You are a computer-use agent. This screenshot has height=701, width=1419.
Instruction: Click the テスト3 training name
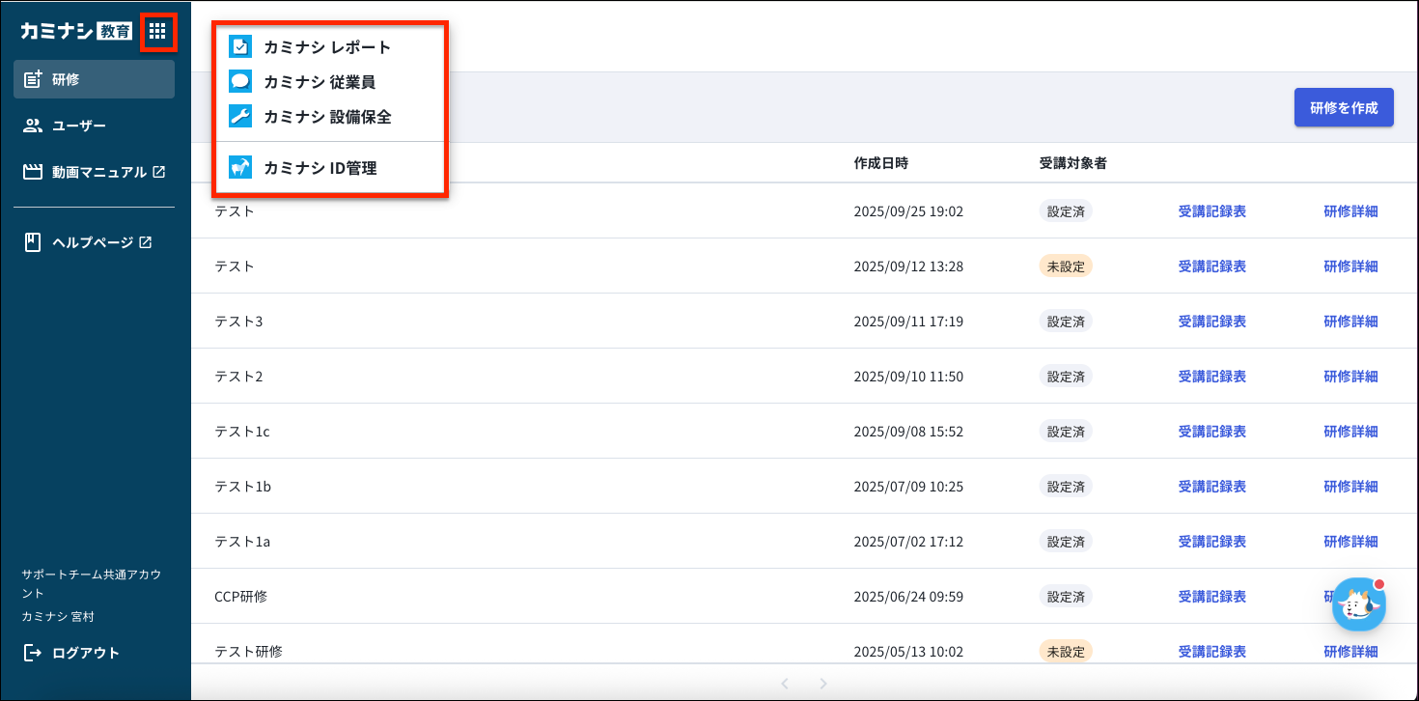(238, 321)
